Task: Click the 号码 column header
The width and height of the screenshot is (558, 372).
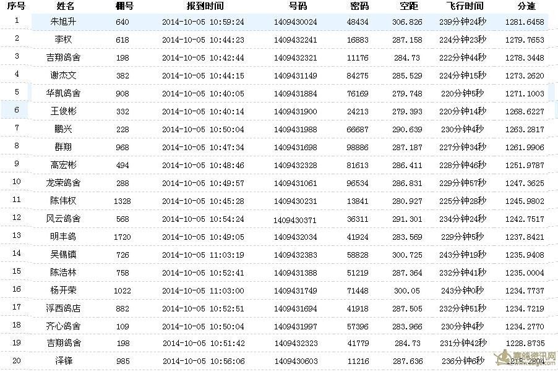Action: [x=297, y=6]
